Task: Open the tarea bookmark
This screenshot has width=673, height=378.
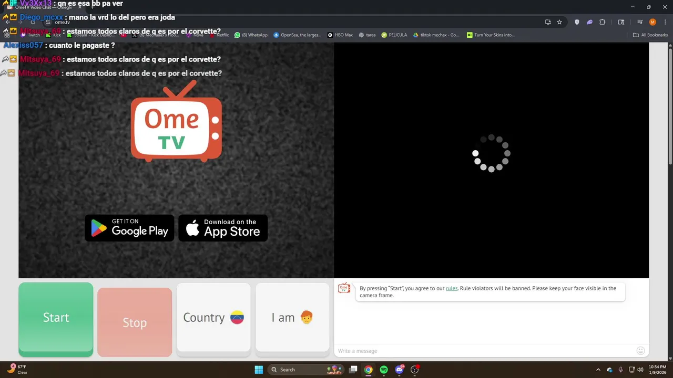Action: [x=367, y=35]
